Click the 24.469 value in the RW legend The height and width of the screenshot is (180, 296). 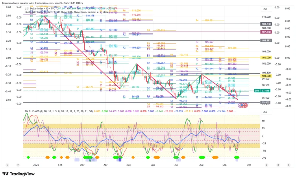tap(113, 111)
